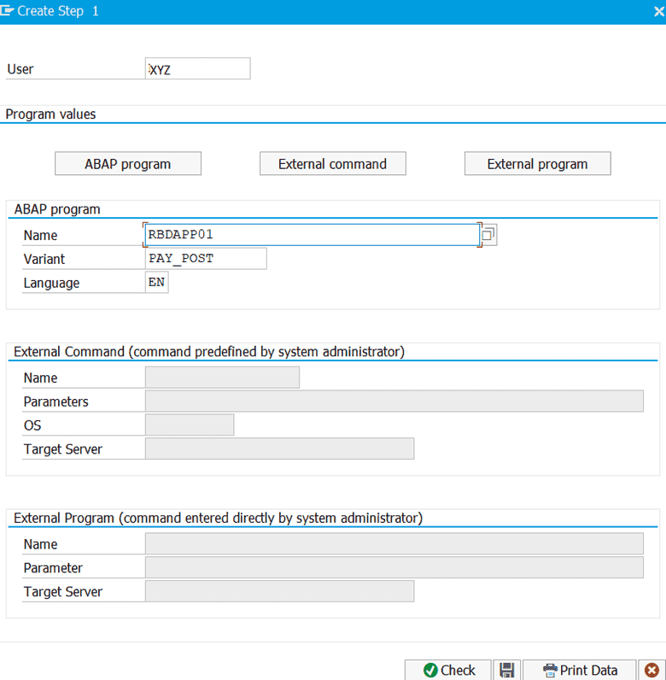This screenshot has width=666, height=680.
Task: Click the Print Data button
Action: pyautogui.click(x=580, y=670)
